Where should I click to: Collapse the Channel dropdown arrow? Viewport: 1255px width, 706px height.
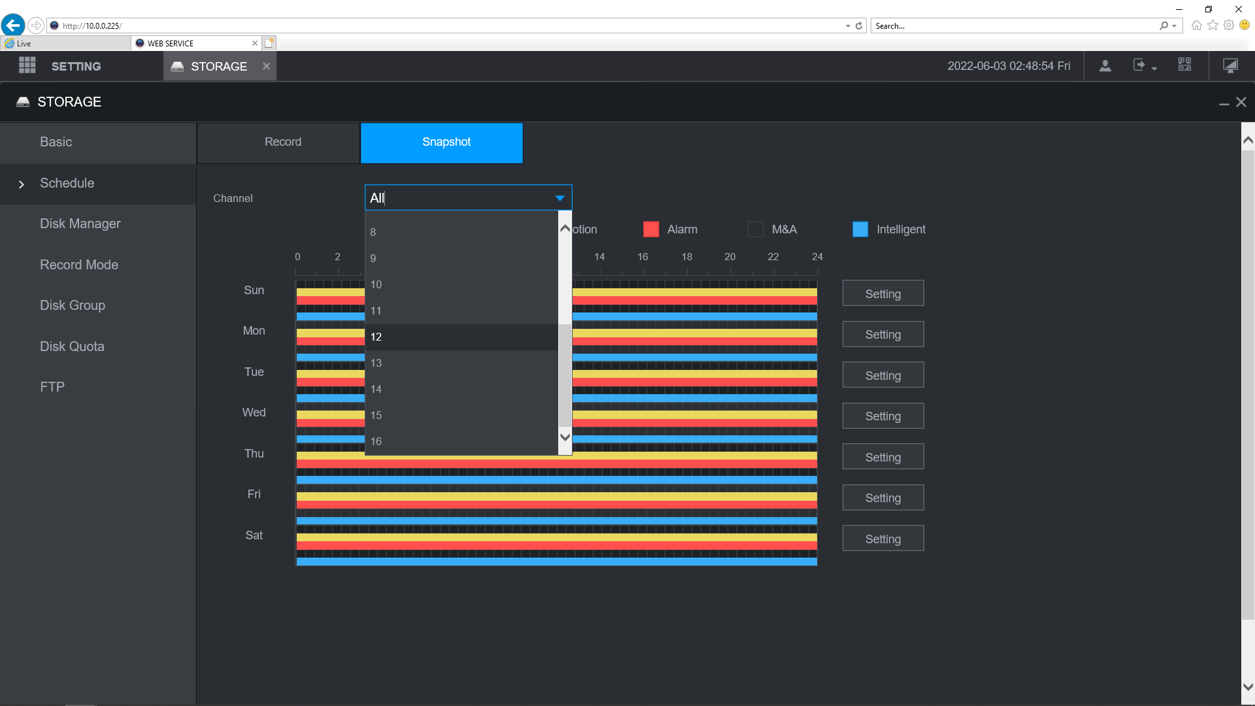[560, 198]
